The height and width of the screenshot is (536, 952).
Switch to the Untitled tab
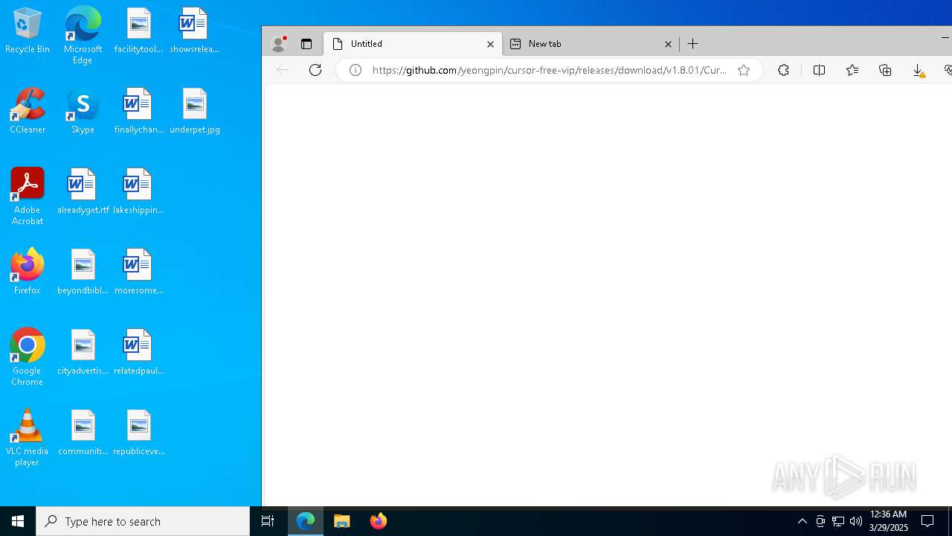pyautogui.click(x=413, y=44)
